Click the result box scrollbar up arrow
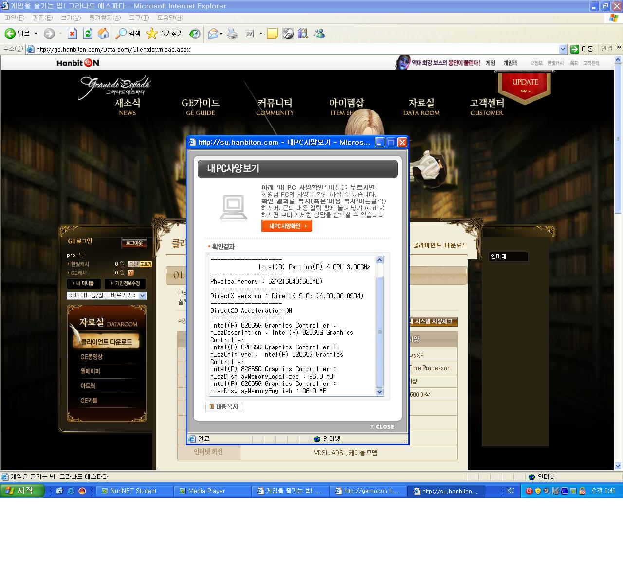Viewport: 623px width, 584px height. [x=380, y=260]
